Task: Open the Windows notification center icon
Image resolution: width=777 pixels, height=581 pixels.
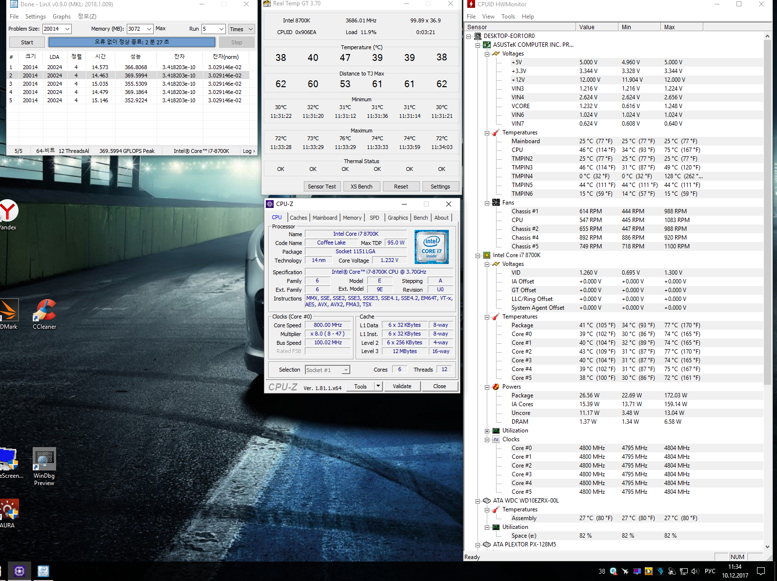Action: (x=760, y=571)
